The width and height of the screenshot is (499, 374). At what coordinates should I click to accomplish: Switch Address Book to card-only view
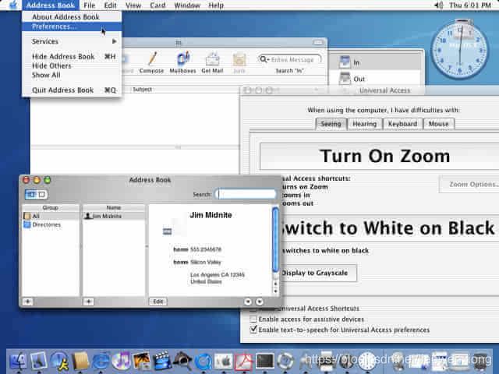click(x=41, y=194)
